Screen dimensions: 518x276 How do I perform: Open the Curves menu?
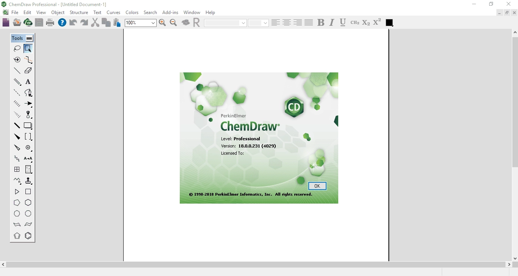click(x=113, y=13)
